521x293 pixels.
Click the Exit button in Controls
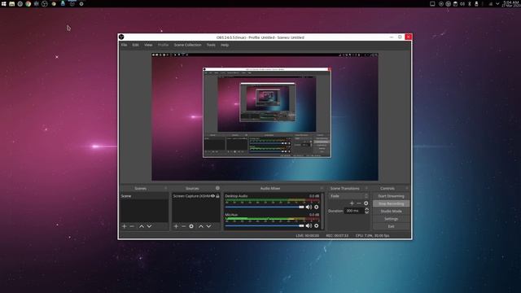391,226
